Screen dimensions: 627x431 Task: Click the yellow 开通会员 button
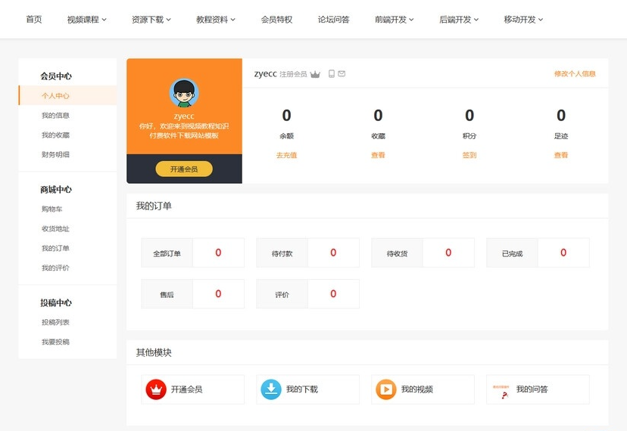coord(184,169)
